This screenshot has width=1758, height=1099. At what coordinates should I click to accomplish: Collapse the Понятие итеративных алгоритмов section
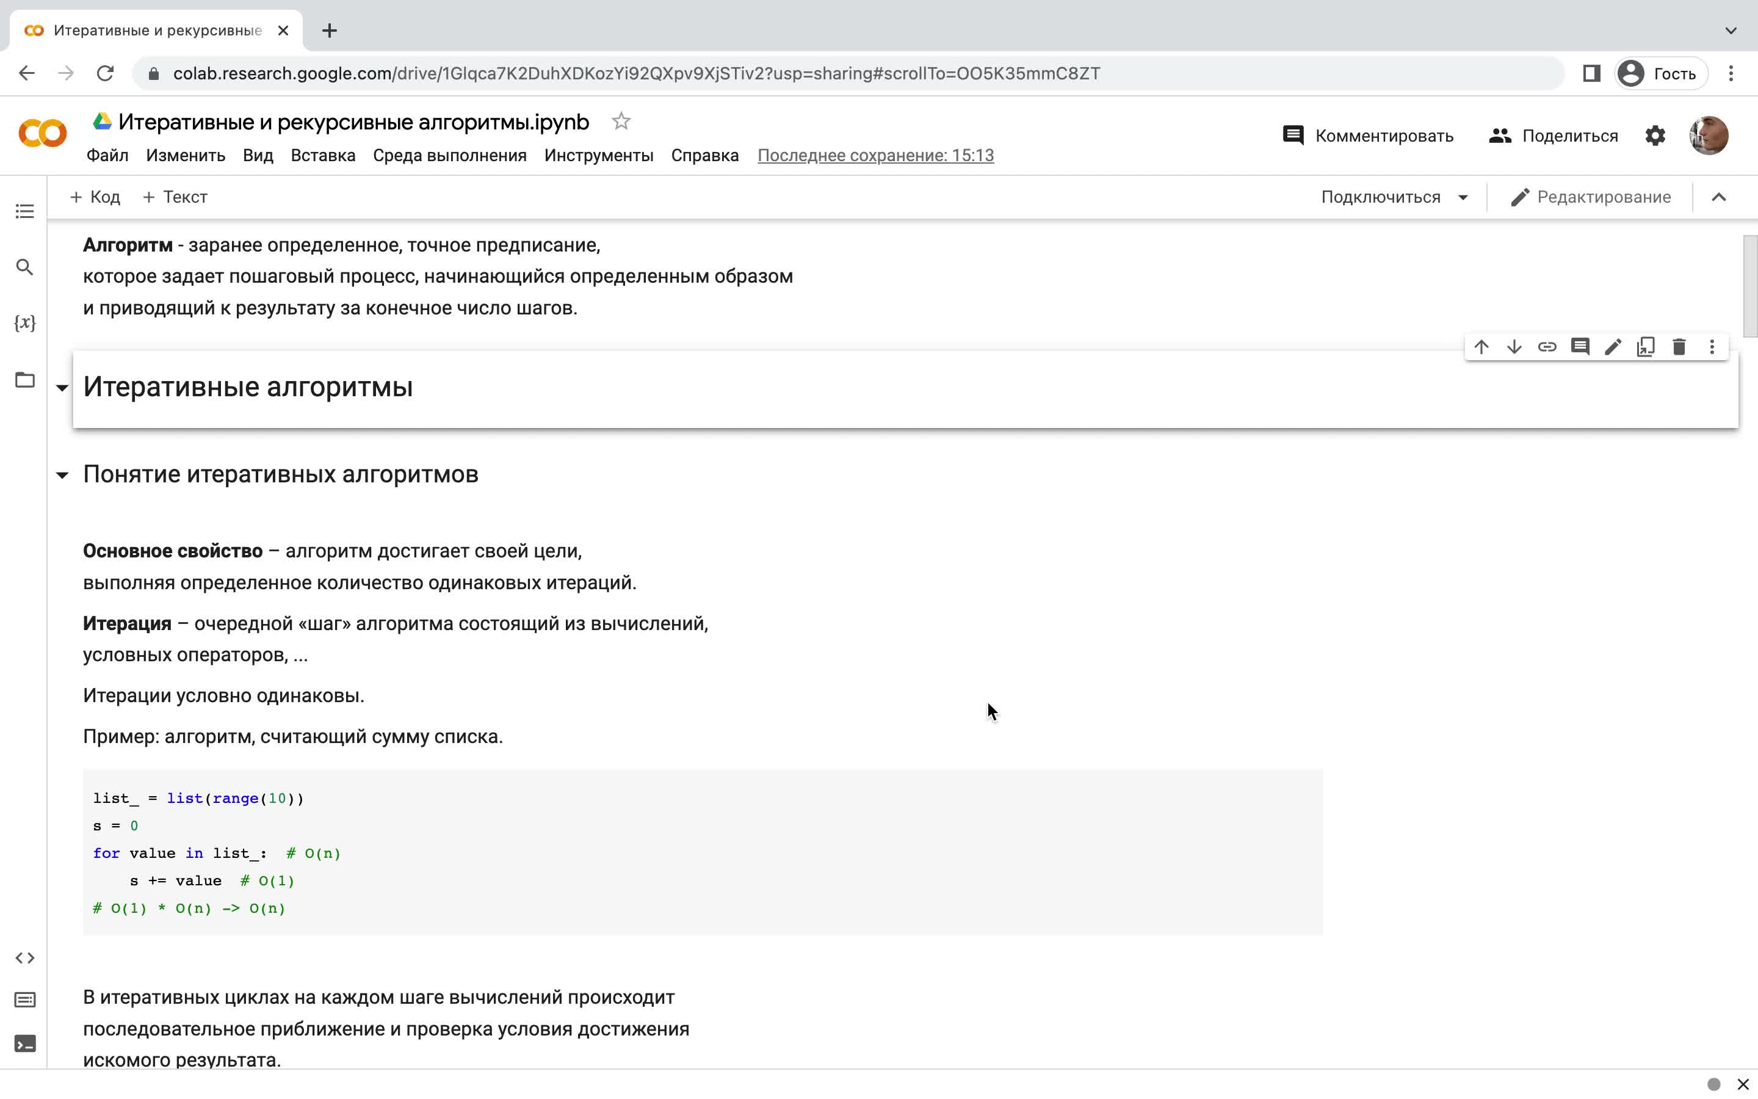[x=62, y=476]
